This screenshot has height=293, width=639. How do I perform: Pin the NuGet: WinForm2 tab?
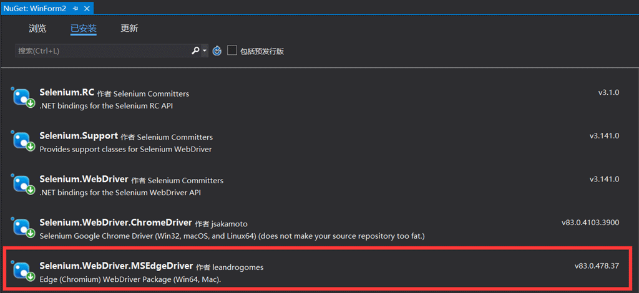[x=76, y=9]
